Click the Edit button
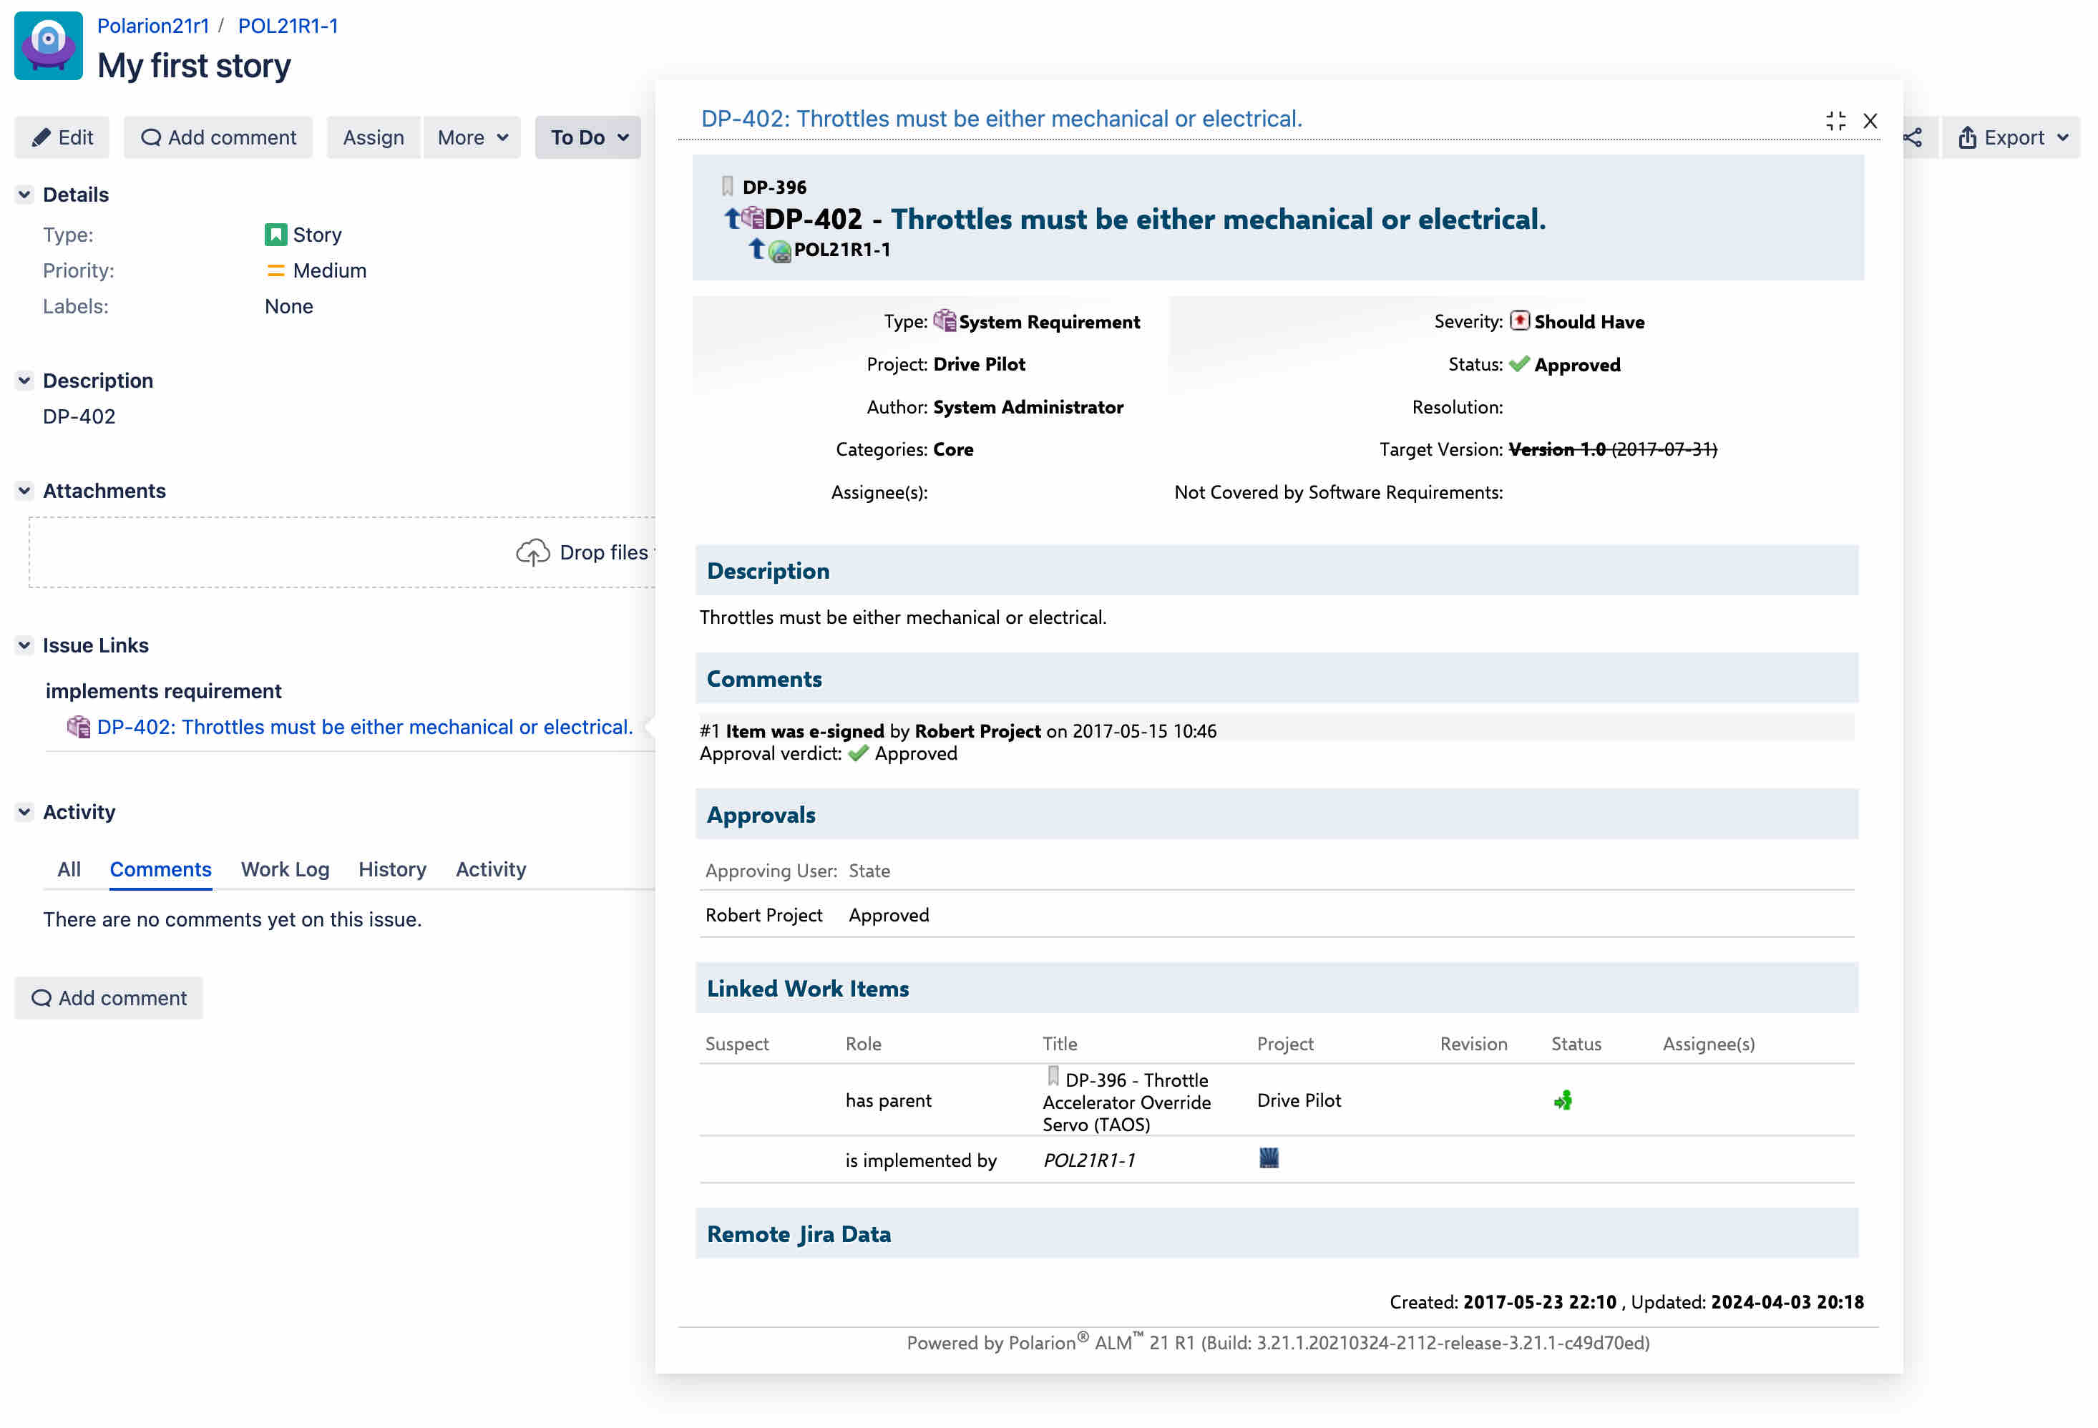The height and width of the screenshot is (1428, 2098). point(62,137)
